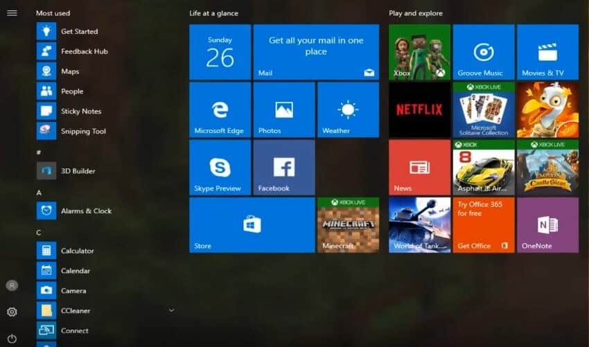Open the Netflix tile

point(420,110)
